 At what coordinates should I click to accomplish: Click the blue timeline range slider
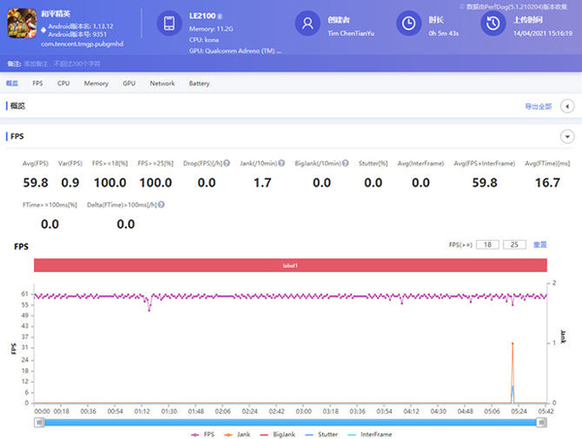[x=291, y=422]
